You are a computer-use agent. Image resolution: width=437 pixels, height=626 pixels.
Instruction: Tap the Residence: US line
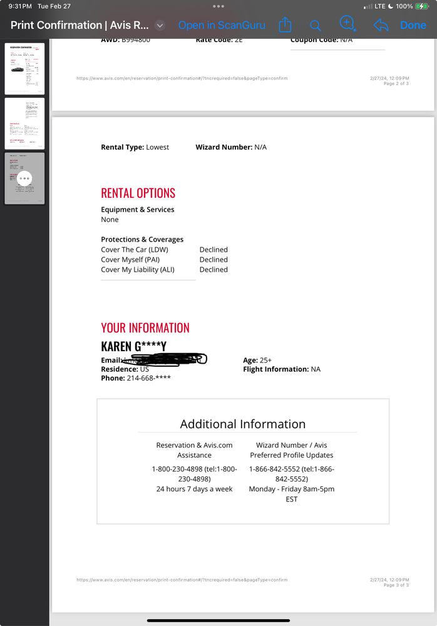coord(125,369)
